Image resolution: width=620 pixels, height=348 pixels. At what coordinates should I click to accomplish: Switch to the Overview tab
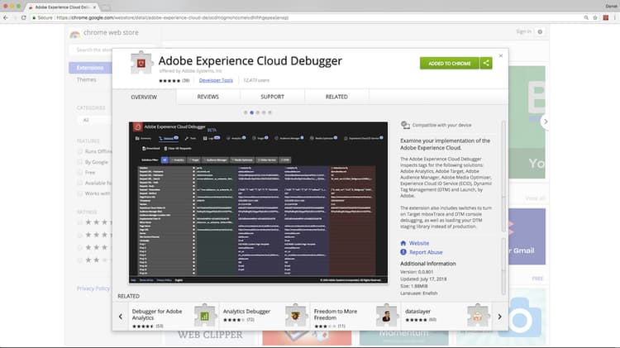point(144,97)
